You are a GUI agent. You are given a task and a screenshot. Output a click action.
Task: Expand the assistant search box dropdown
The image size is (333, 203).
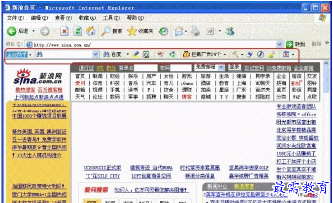96,55
